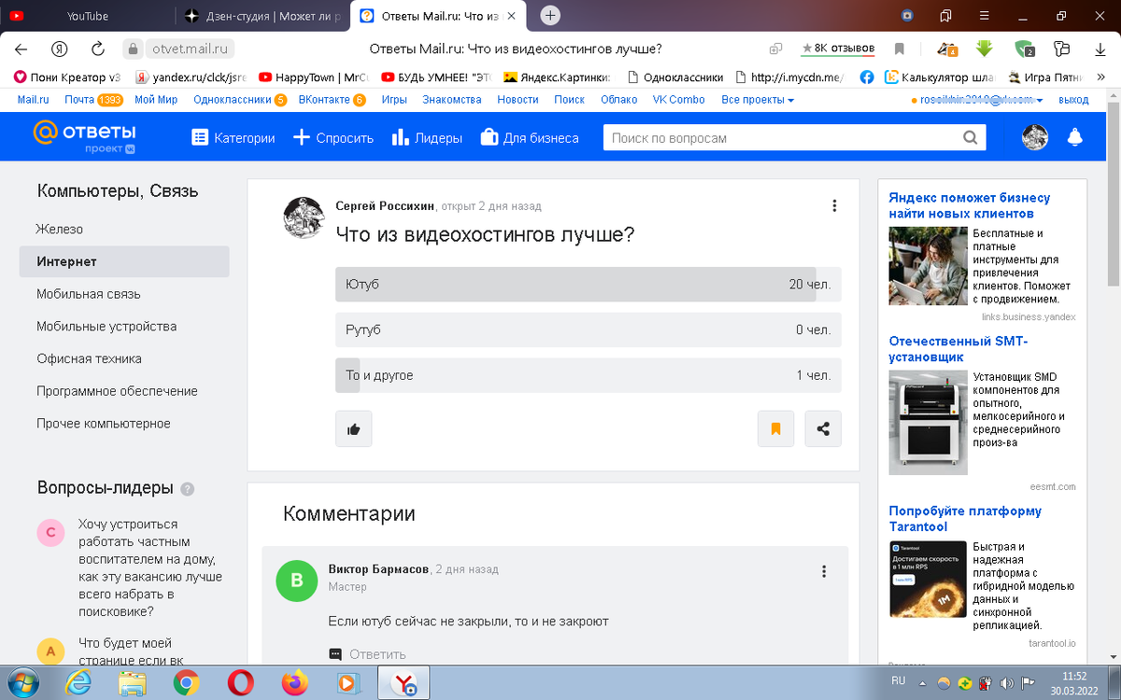The image size is (1121, 700).
Task: Open Opera browser from the taskbar
Action: tap(241, 683)
